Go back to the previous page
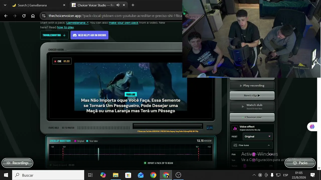This screenshot has width=321, height=180. (6, 16)
